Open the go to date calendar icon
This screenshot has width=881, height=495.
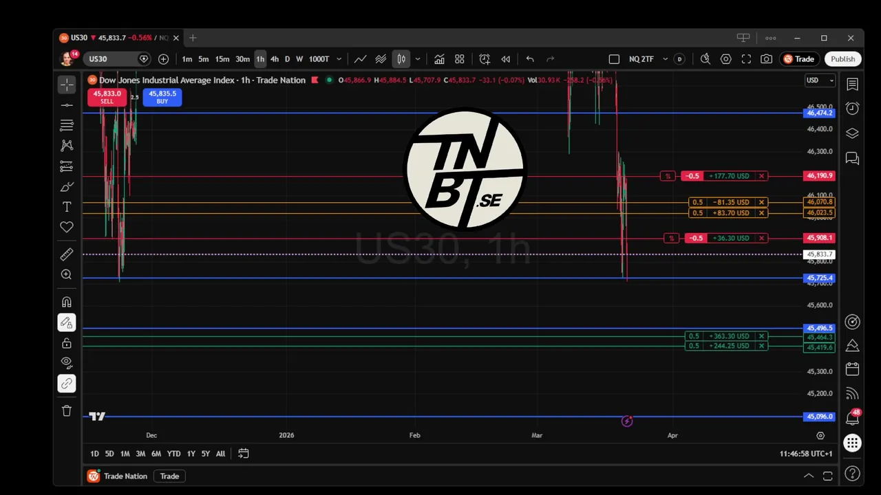click(244, 454)
